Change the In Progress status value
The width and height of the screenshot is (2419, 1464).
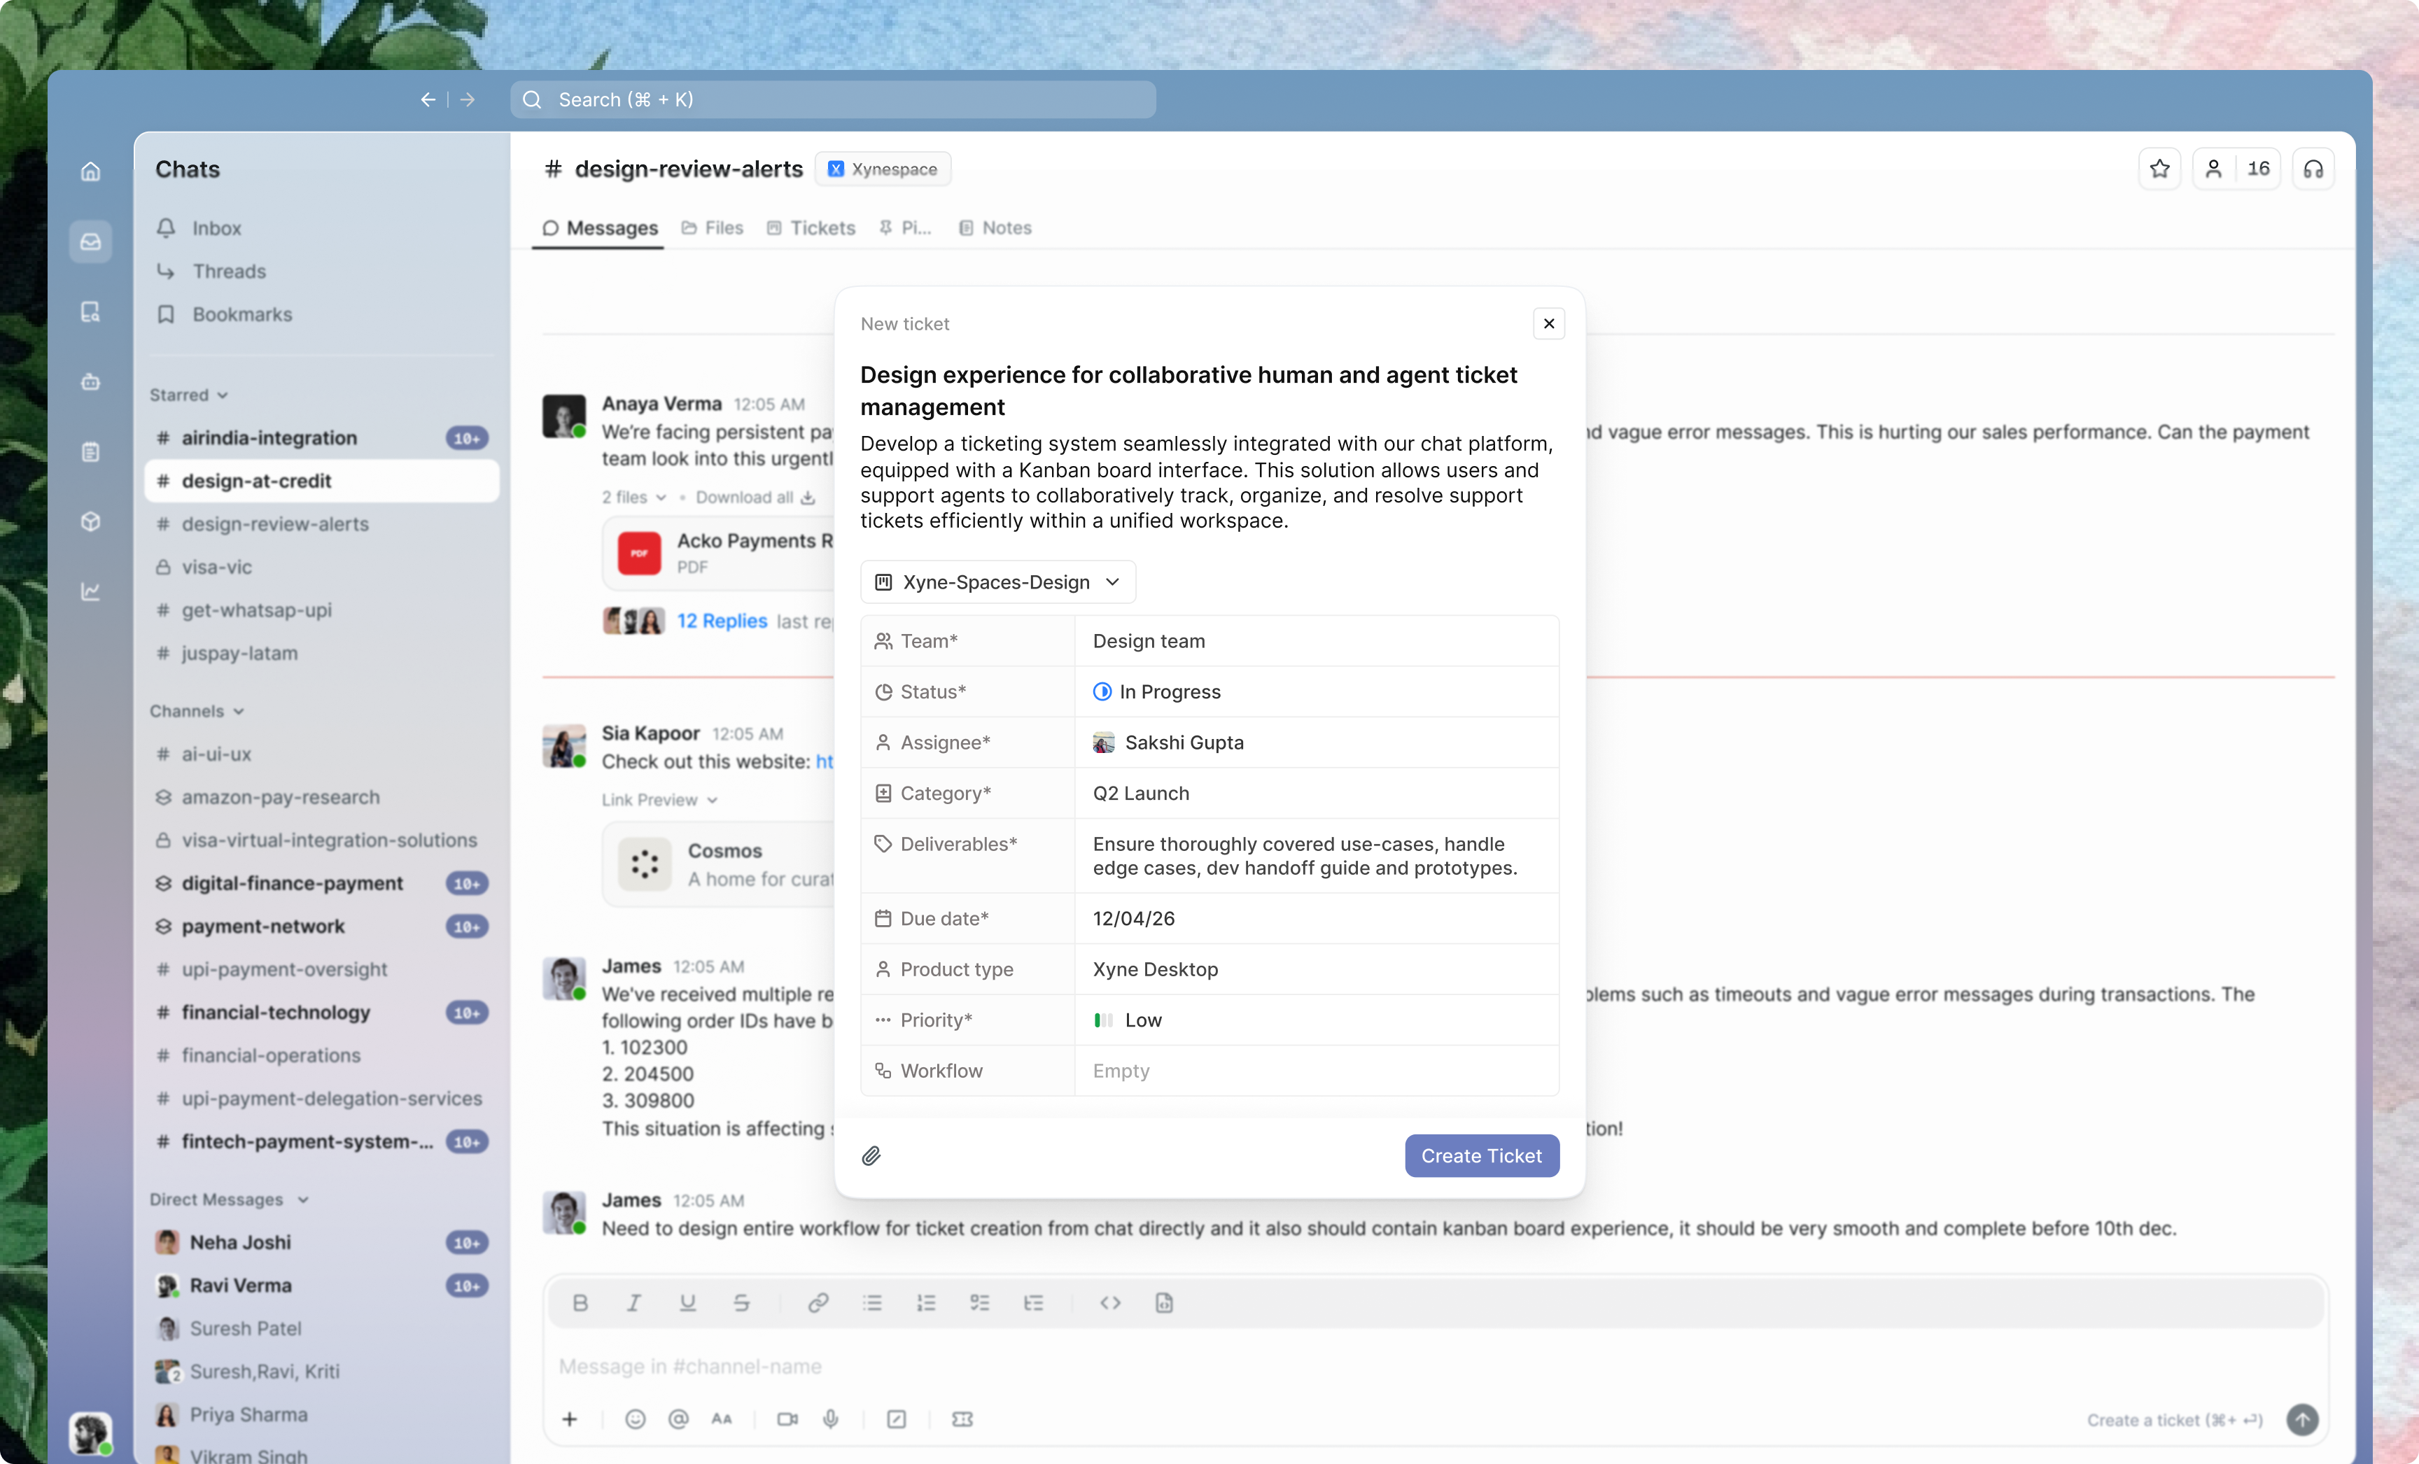[1315, 692]
